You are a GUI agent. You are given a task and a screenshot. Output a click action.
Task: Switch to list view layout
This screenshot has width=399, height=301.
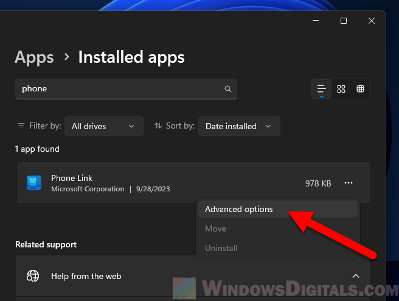(x=322, y=89)
